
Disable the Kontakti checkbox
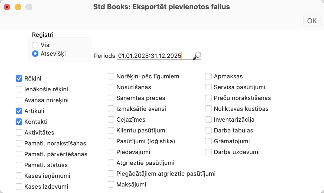19,122
